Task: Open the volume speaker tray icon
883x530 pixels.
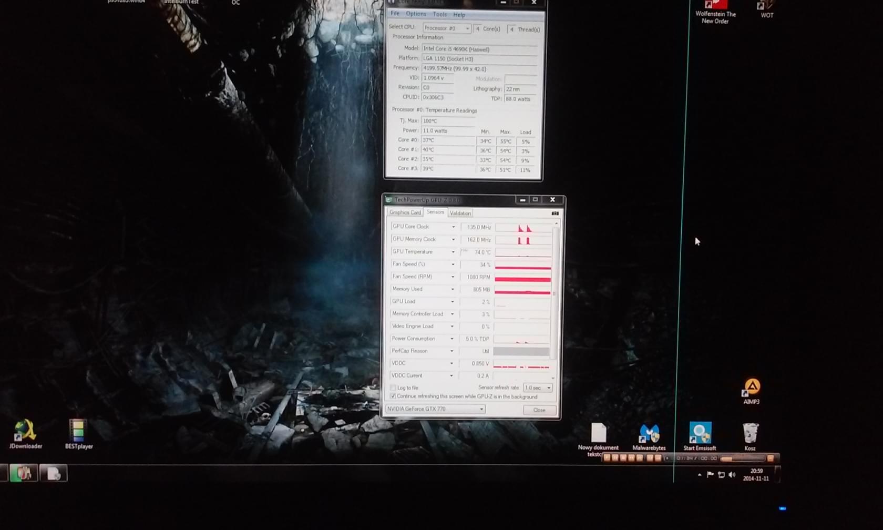Action: (x=732, y=475)
